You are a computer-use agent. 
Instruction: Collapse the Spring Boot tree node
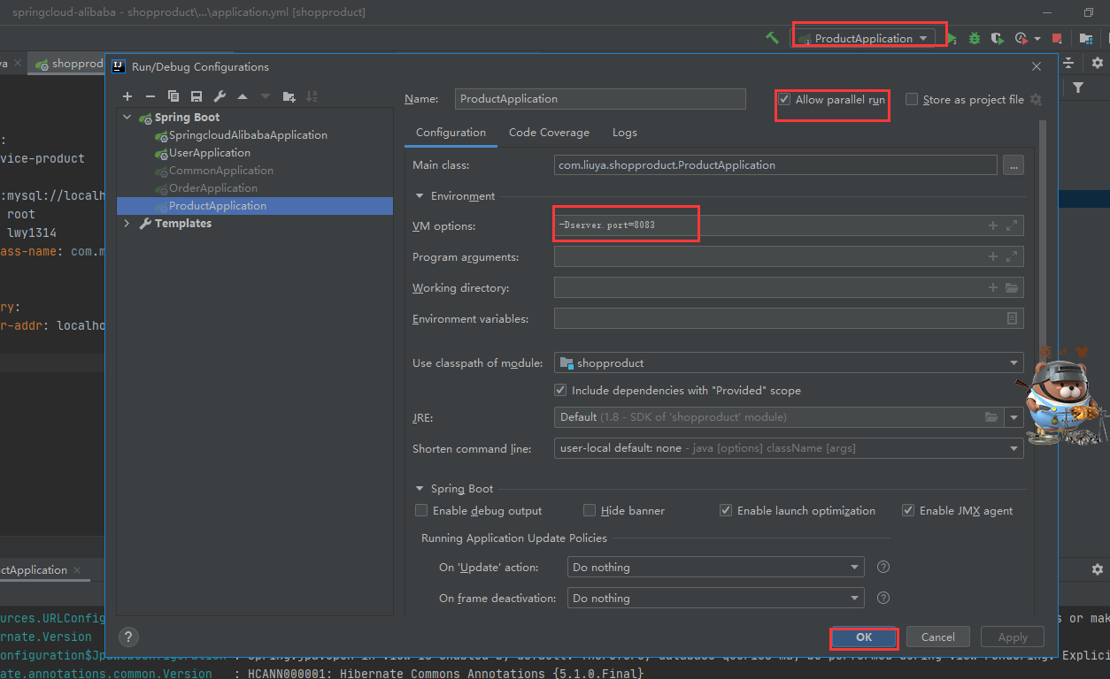click(x=127, y=118)
